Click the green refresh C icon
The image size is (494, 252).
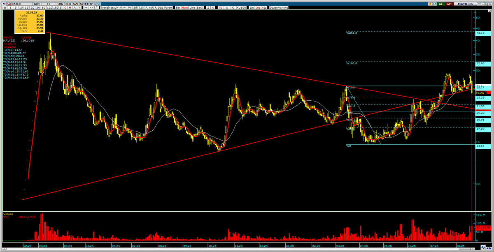click(435, 4)
